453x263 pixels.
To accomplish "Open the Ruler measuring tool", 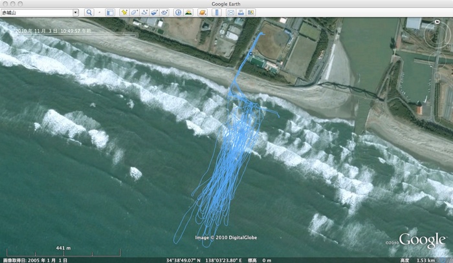I will [217, 12].
